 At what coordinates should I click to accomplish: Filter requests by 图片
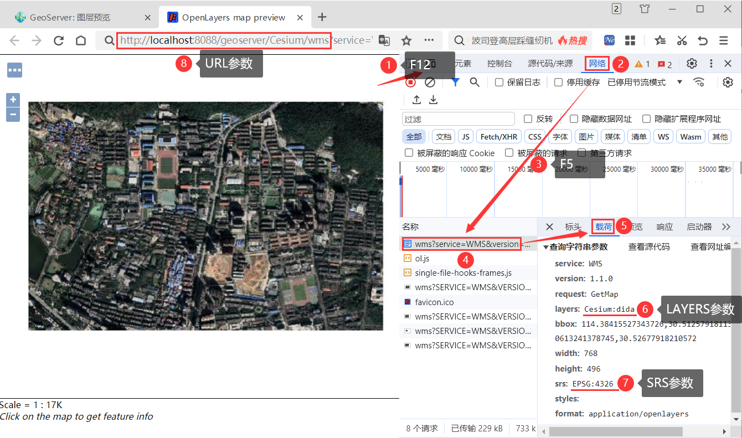586,137
